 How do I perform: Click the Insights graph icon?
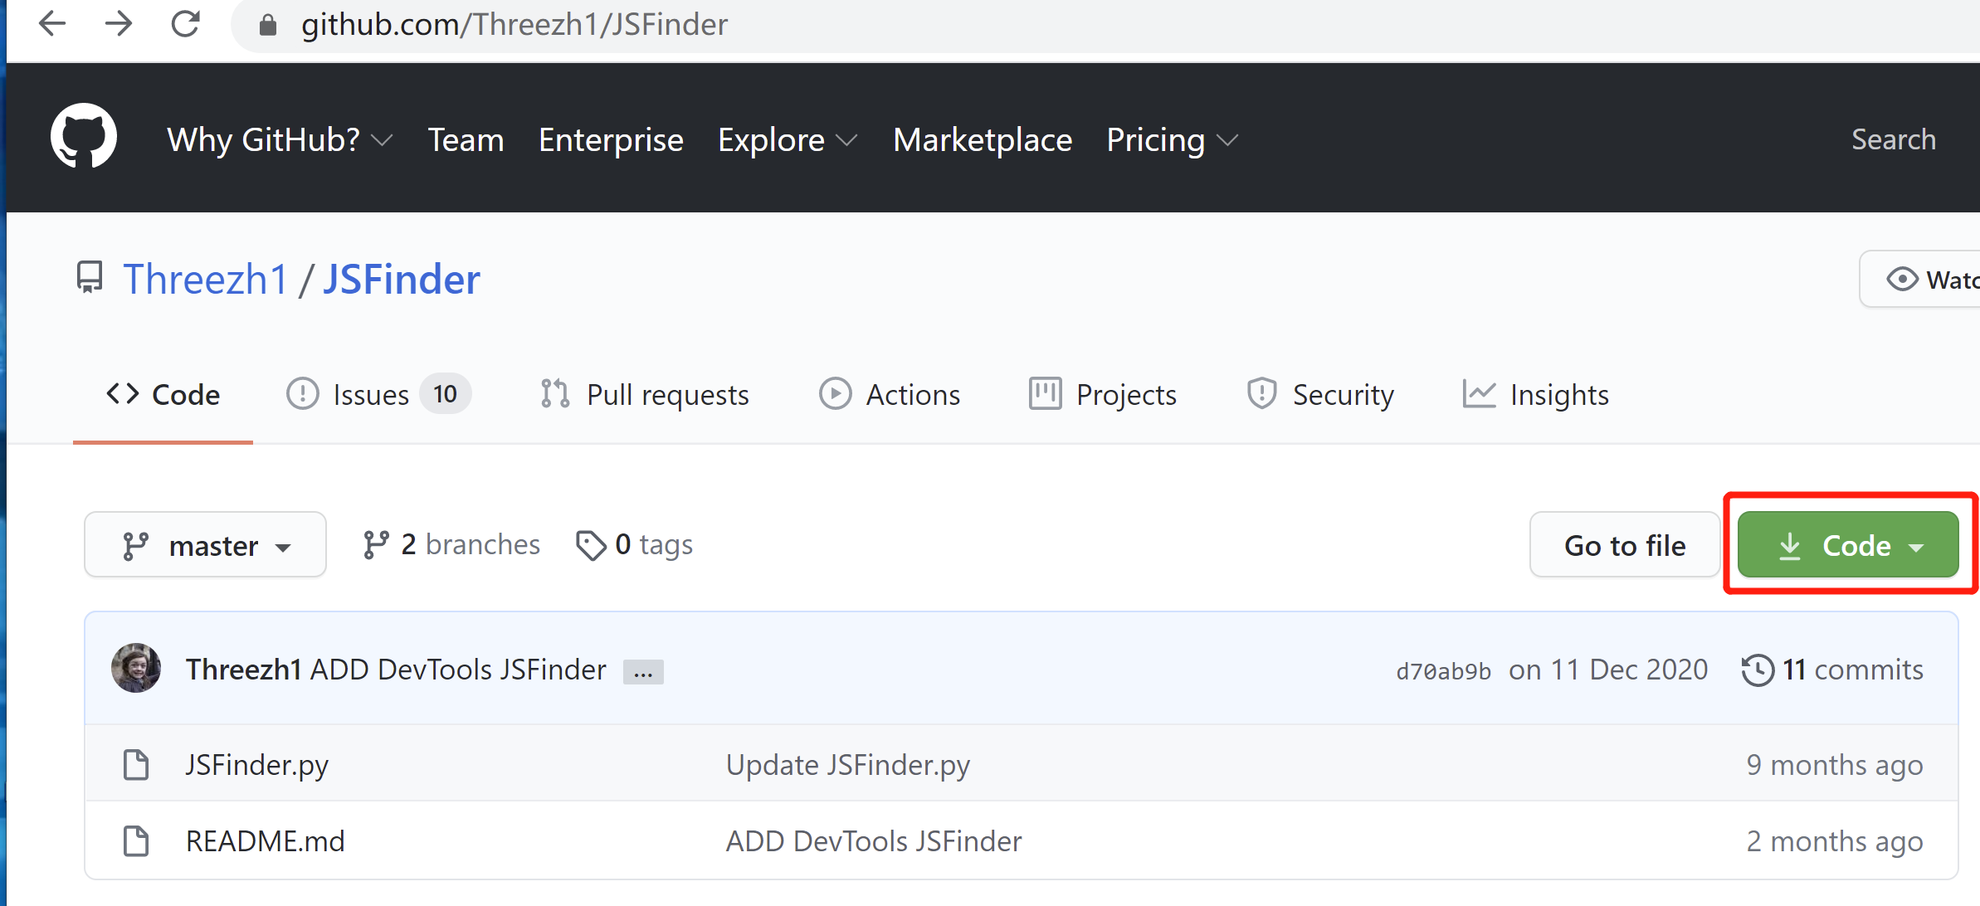[1479, 394]
